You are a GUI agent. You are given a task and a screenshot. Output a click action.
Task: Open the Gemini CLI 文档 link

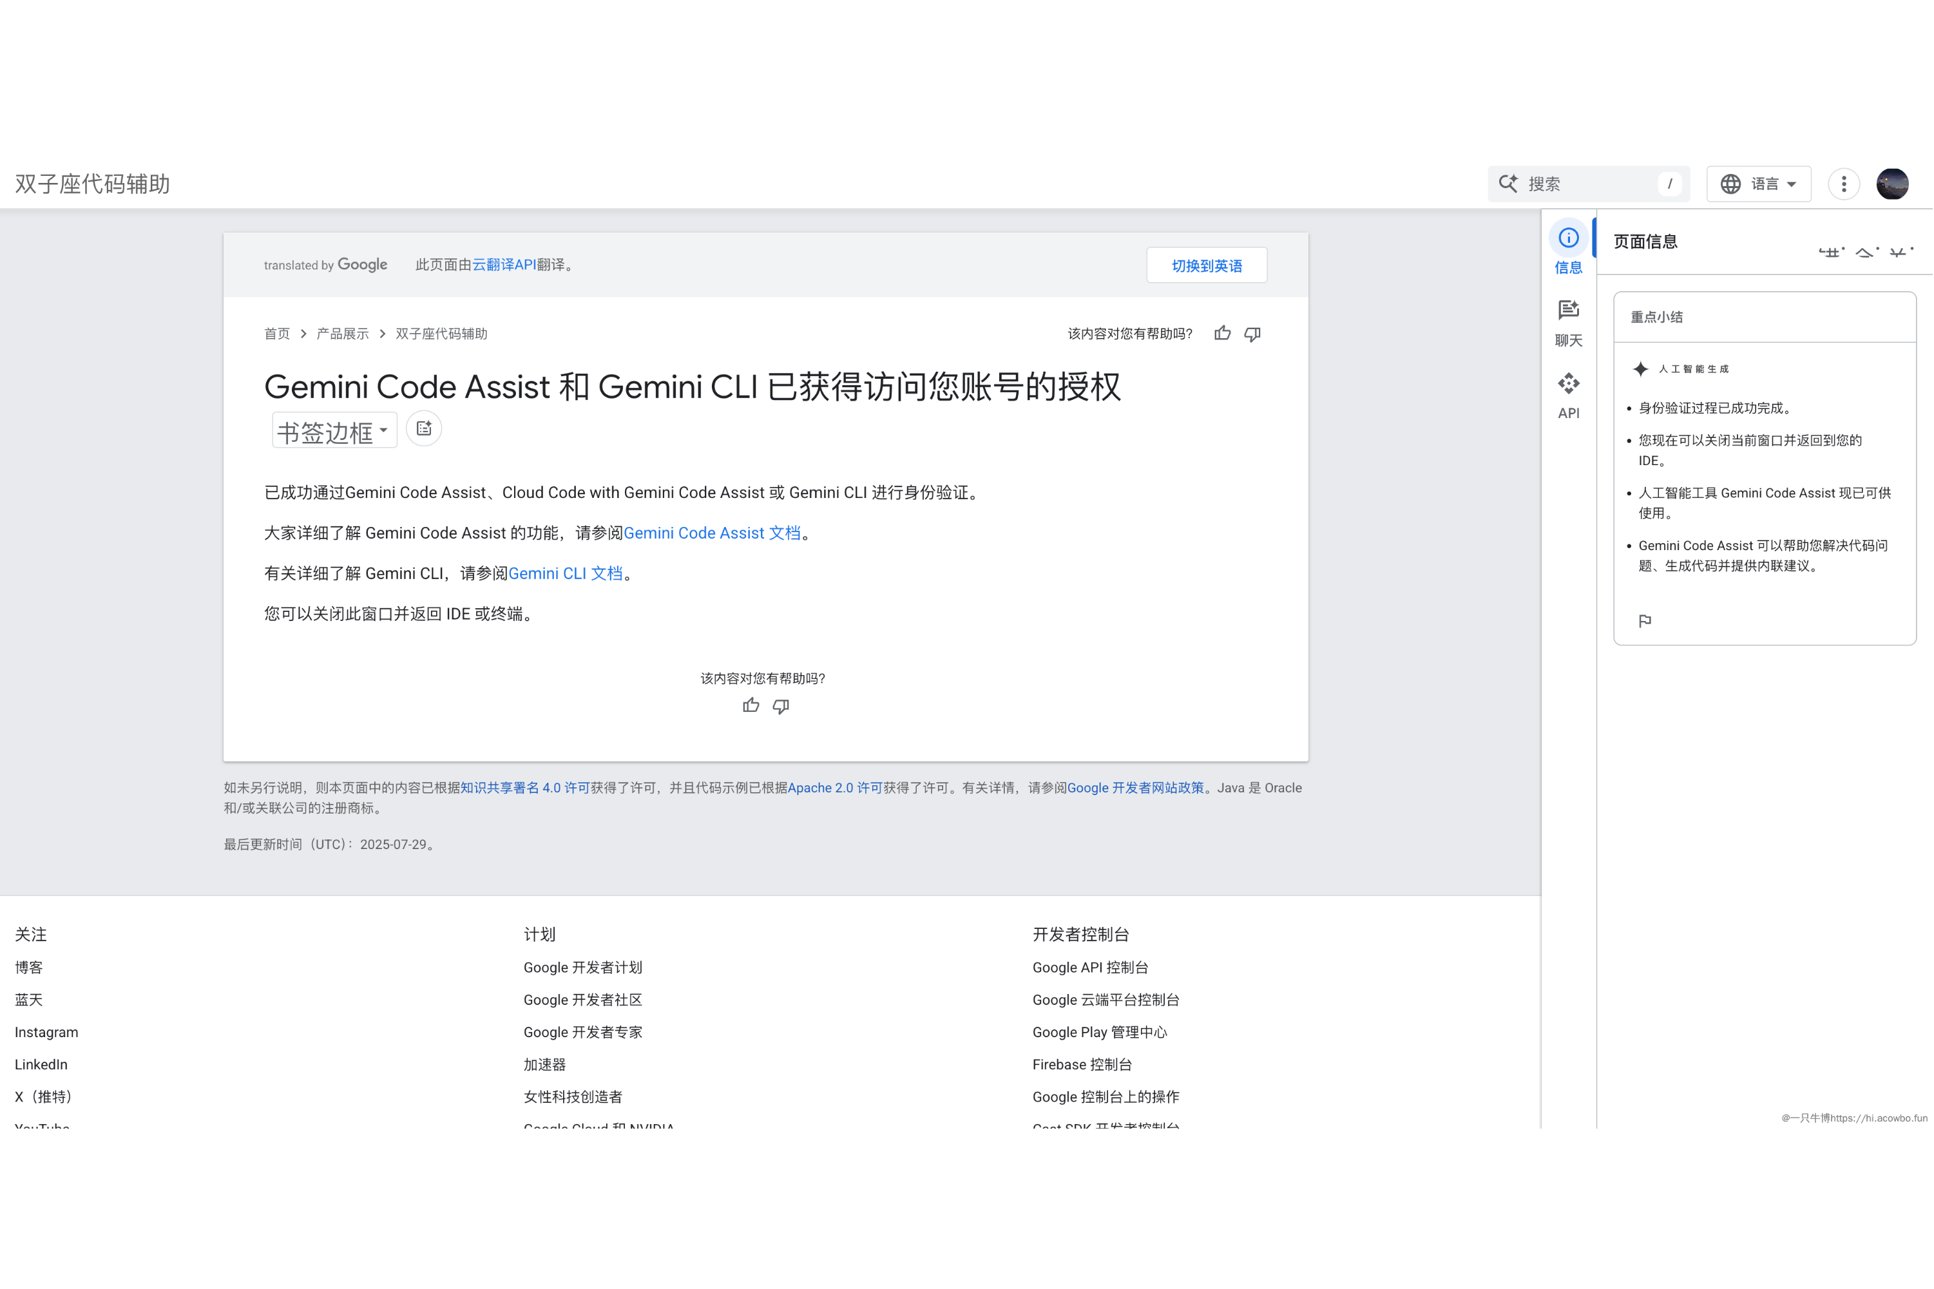(566, 574)
